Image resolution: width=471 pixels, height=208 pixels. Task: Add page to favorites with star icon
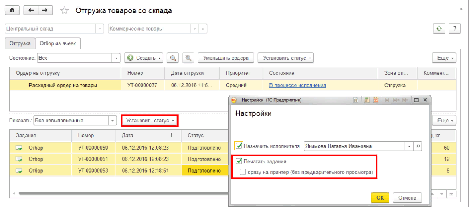click(64, 11)
